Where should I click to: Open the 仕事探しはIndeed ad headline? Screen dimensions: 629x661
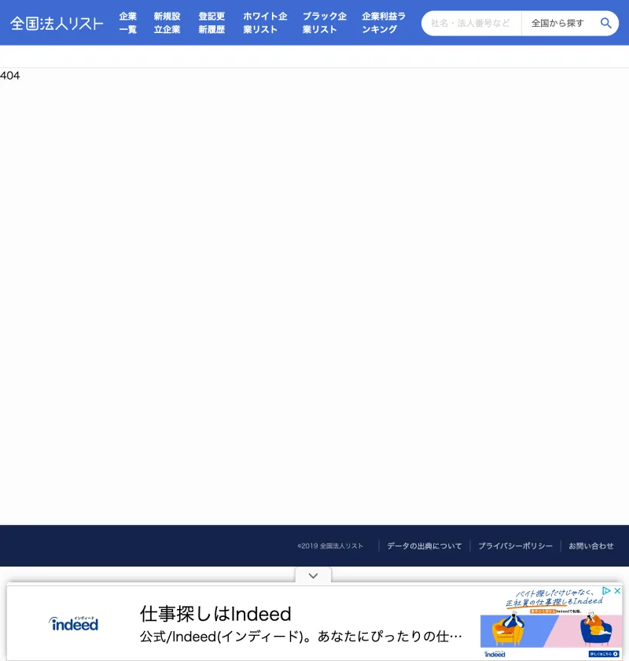(215, 614)
